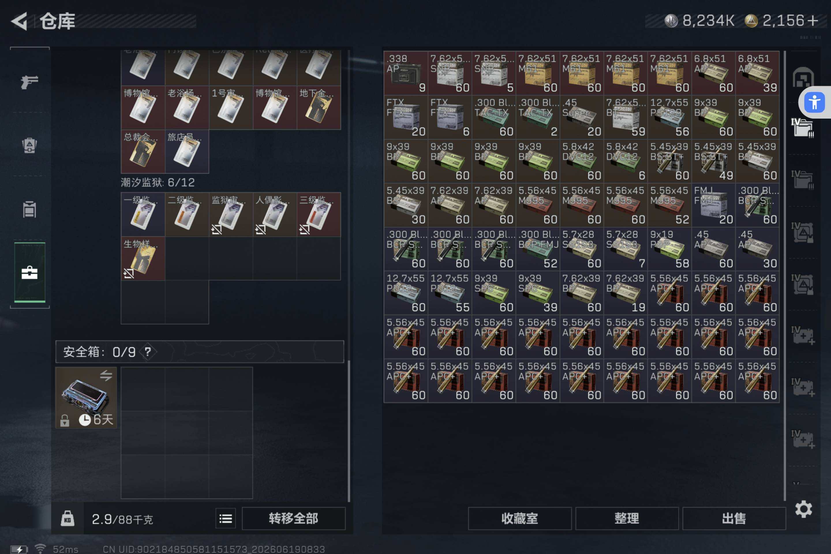This screenshot has height=554, width=831.
Task: Select the 二级监 prison key card
Action: [x=187, y=214]
